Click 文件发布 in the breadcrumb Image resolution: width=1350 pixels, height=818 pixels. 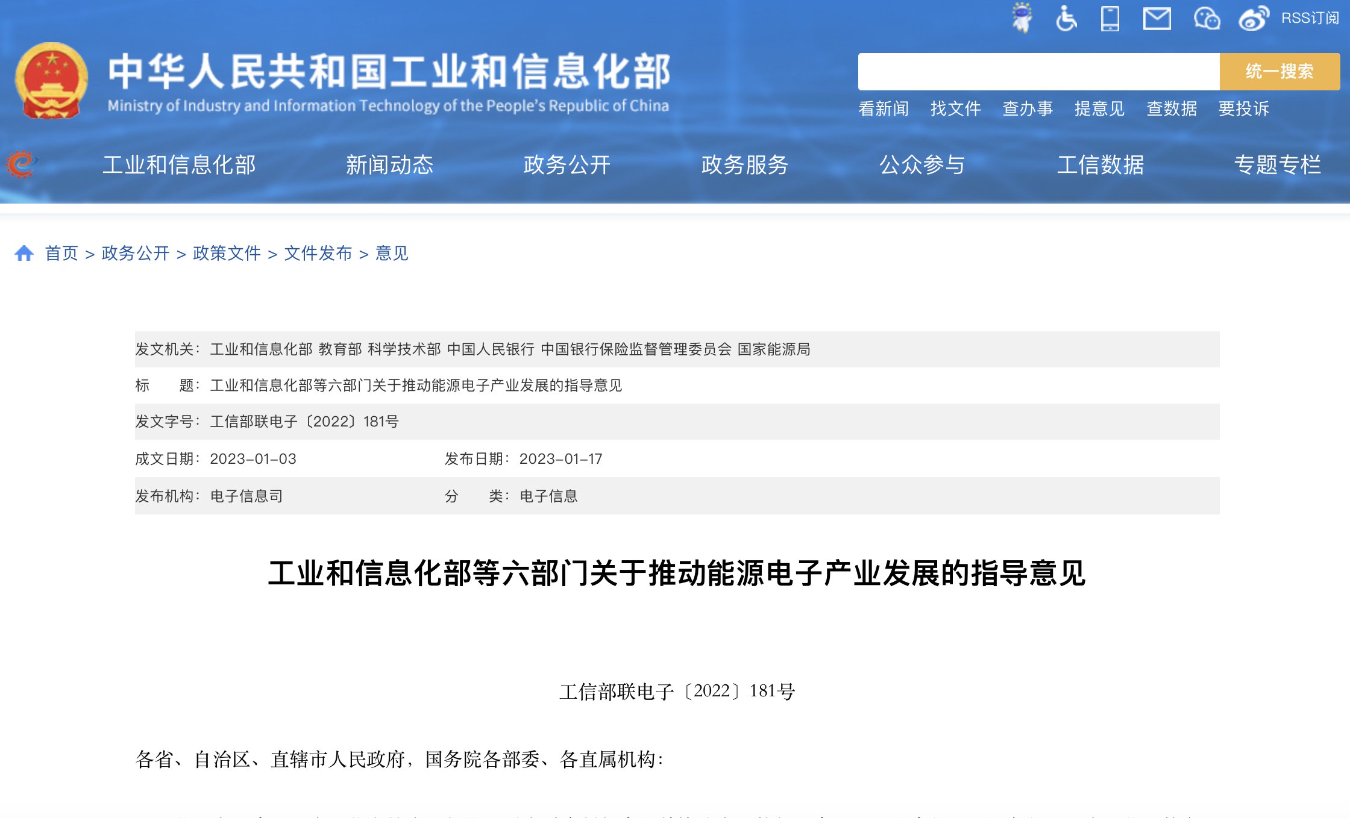pos(318,253)
